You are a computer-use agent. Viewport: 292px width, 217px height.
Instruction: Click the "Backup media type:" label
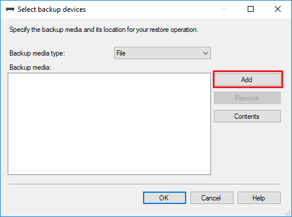coord(37,53)
